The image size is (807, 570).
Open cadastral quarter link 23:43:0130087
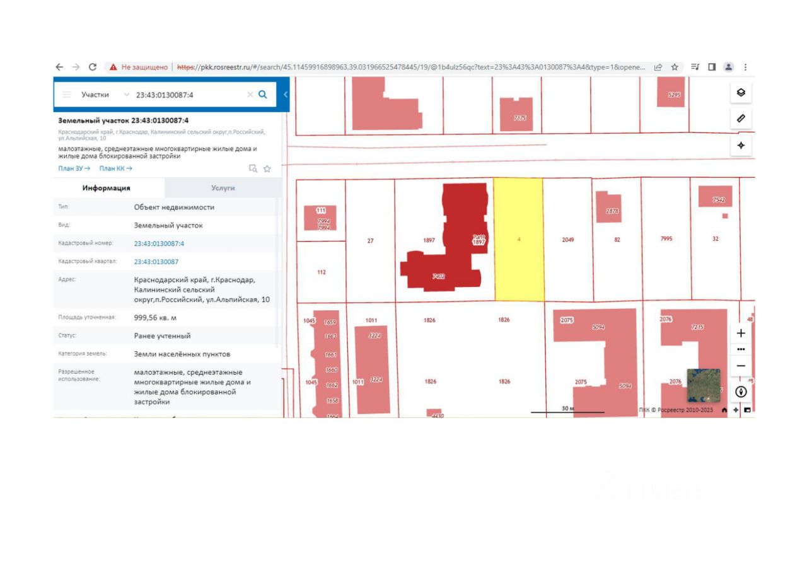tap(156, 262)
